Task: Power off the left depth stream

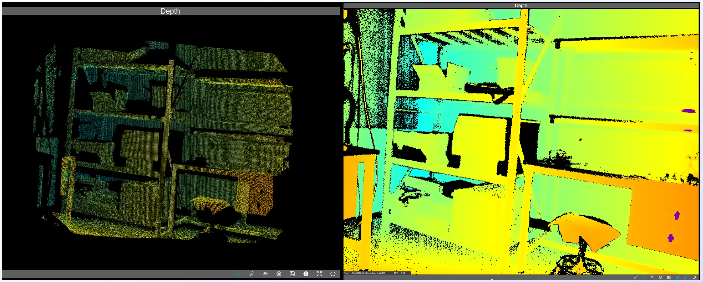Action: point(333,274)
